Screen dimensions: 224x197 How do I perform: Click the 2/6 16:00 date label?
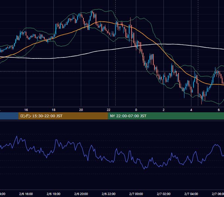point(26,194)
